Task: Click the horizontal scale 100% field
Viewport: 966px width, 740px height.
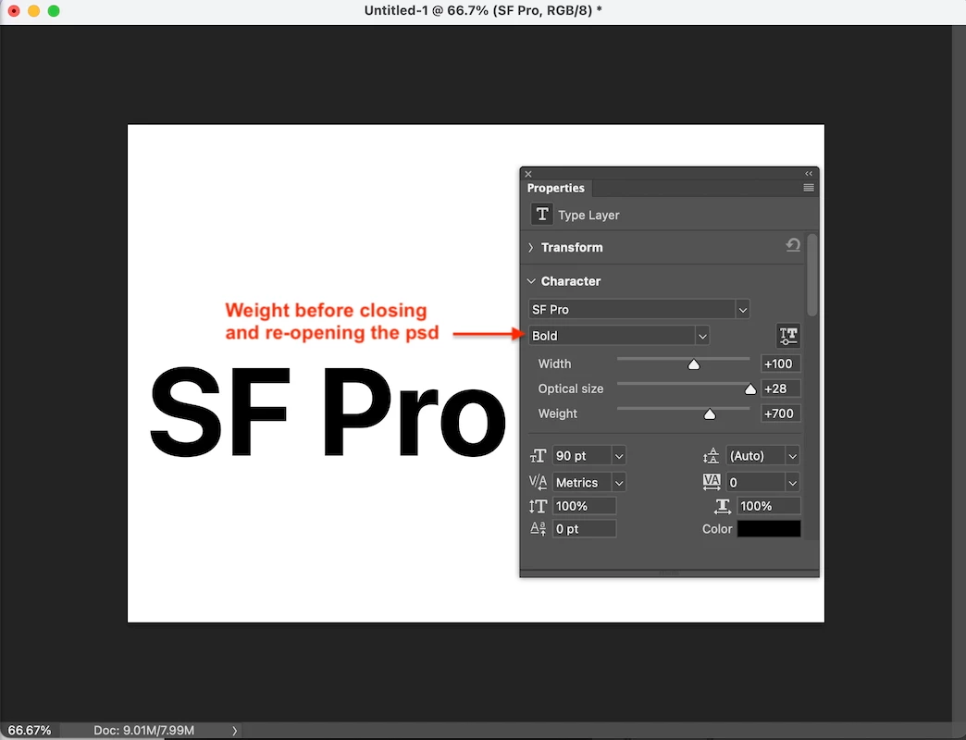Action: point(769,506)
